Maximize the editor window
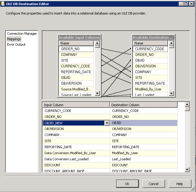The image size is (196, 192). (186, 4)
